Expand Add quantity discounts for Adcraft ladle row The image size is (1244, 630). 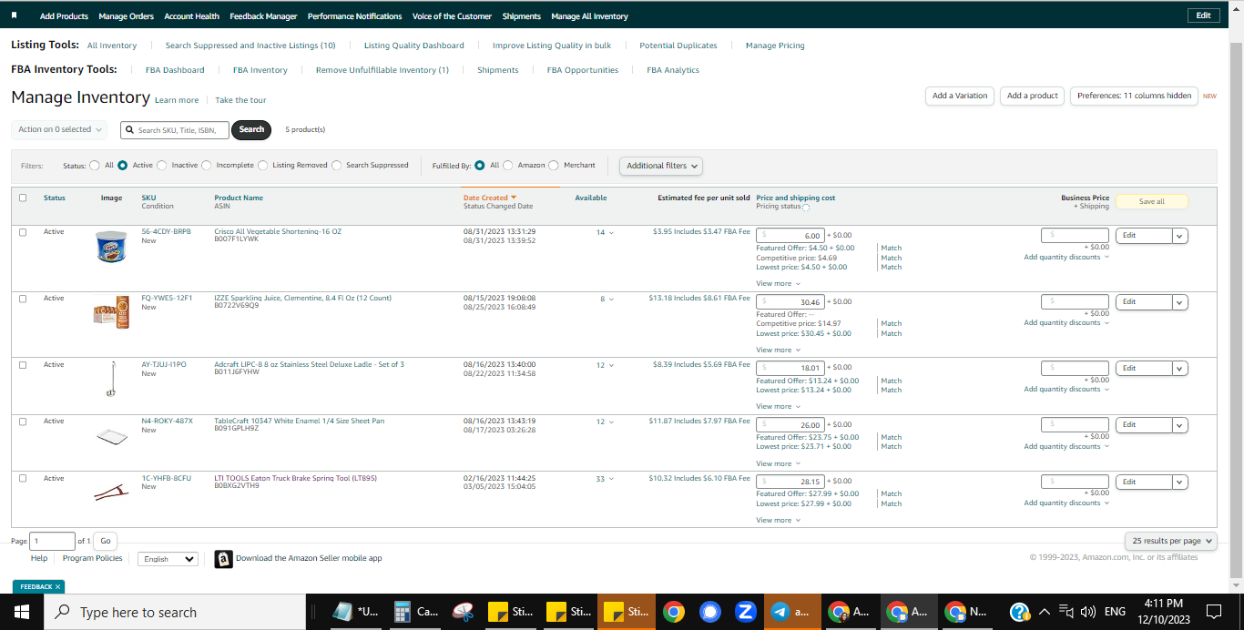coord(1066,390)
